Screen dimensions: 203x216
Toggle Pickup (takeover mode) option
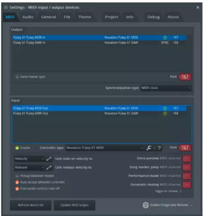coord(17,176)
